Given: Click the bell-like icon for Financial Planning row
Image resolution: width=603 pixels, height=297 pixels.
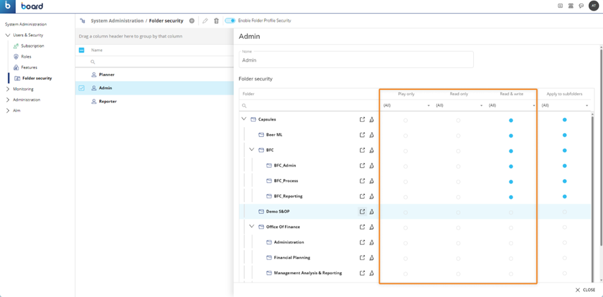Looking at the screenshot, I should [372, 257].
